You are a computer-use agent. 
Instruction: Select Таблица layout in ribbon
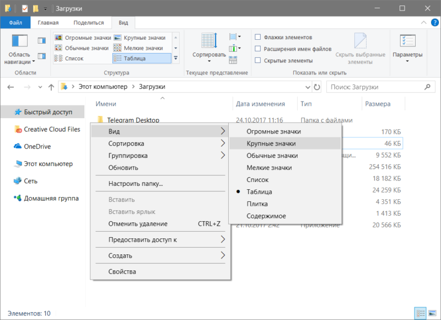pos(142,58)
